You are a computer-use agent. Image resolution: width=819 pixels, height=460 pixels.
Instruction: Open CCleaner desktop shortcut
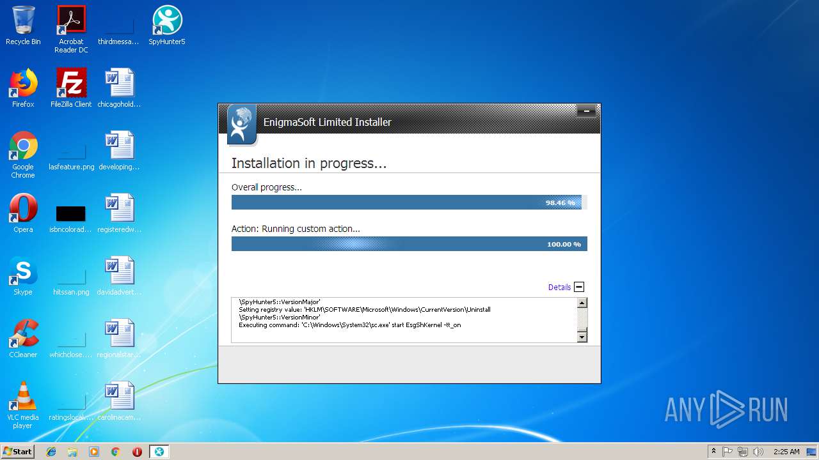[x=23, y=339]
